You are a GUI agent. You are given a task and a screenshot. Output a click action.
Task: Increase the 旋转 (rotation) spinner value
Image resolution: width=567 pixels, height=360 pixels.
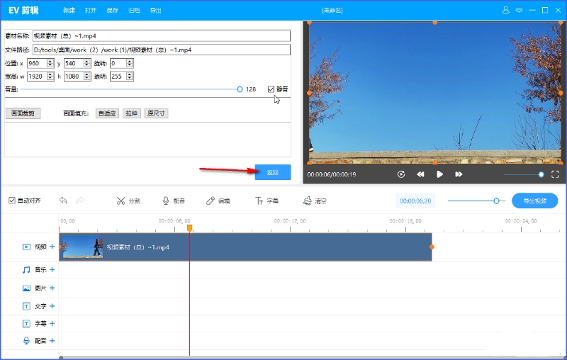(130, 61)
